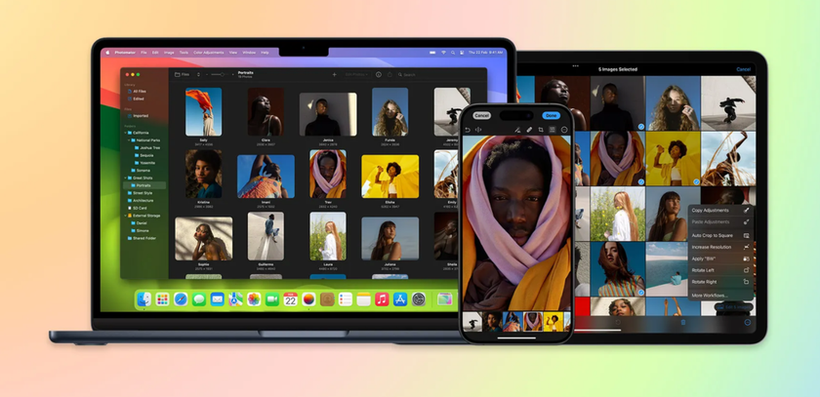The width and height of the screenshot is (820, 397).
Task: Collapse the External Storage group
Action: pos(126,216)
